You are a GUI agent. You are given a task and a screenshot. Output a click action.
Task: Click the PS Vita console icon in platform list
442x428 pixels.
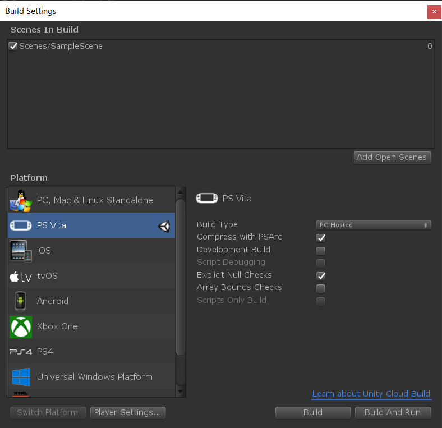[x=21, y=225]
